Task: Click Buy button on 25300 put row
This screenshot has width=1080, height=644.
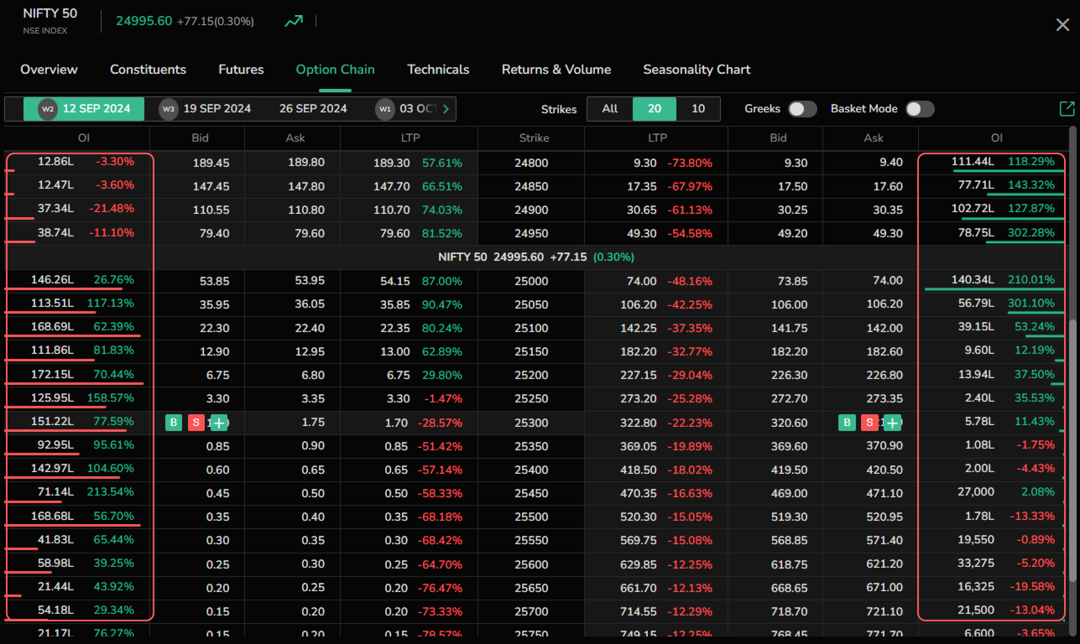Action: pyautogui.click(x=847, y=422)
